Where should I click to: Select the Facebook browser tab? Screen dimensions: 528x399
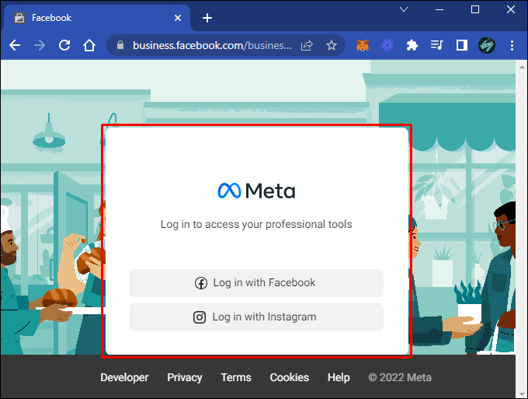(x=97, y=18)
